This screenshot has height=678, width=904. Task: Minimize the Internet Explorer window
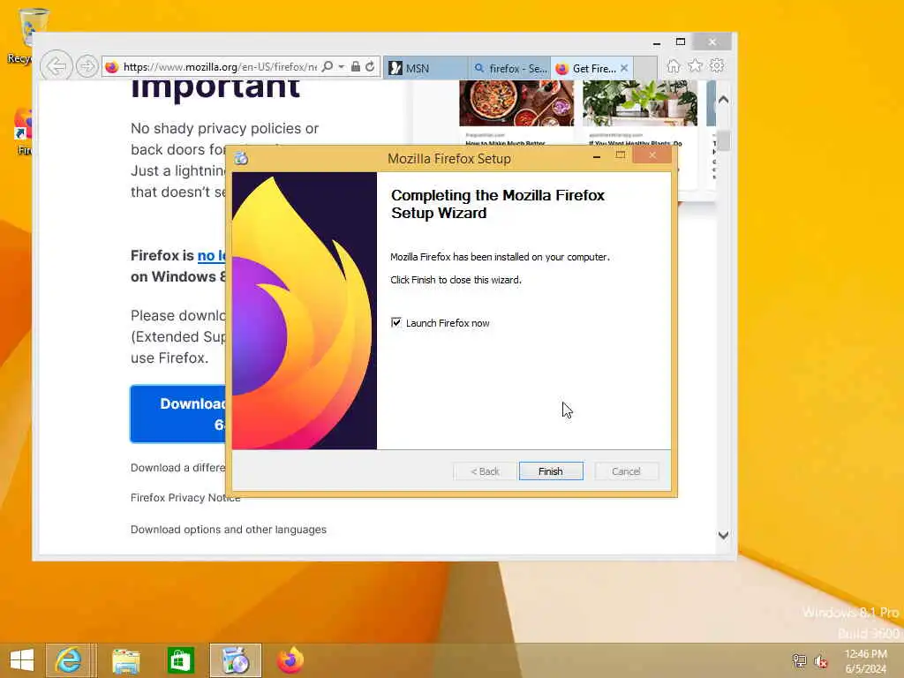point(657,42)
